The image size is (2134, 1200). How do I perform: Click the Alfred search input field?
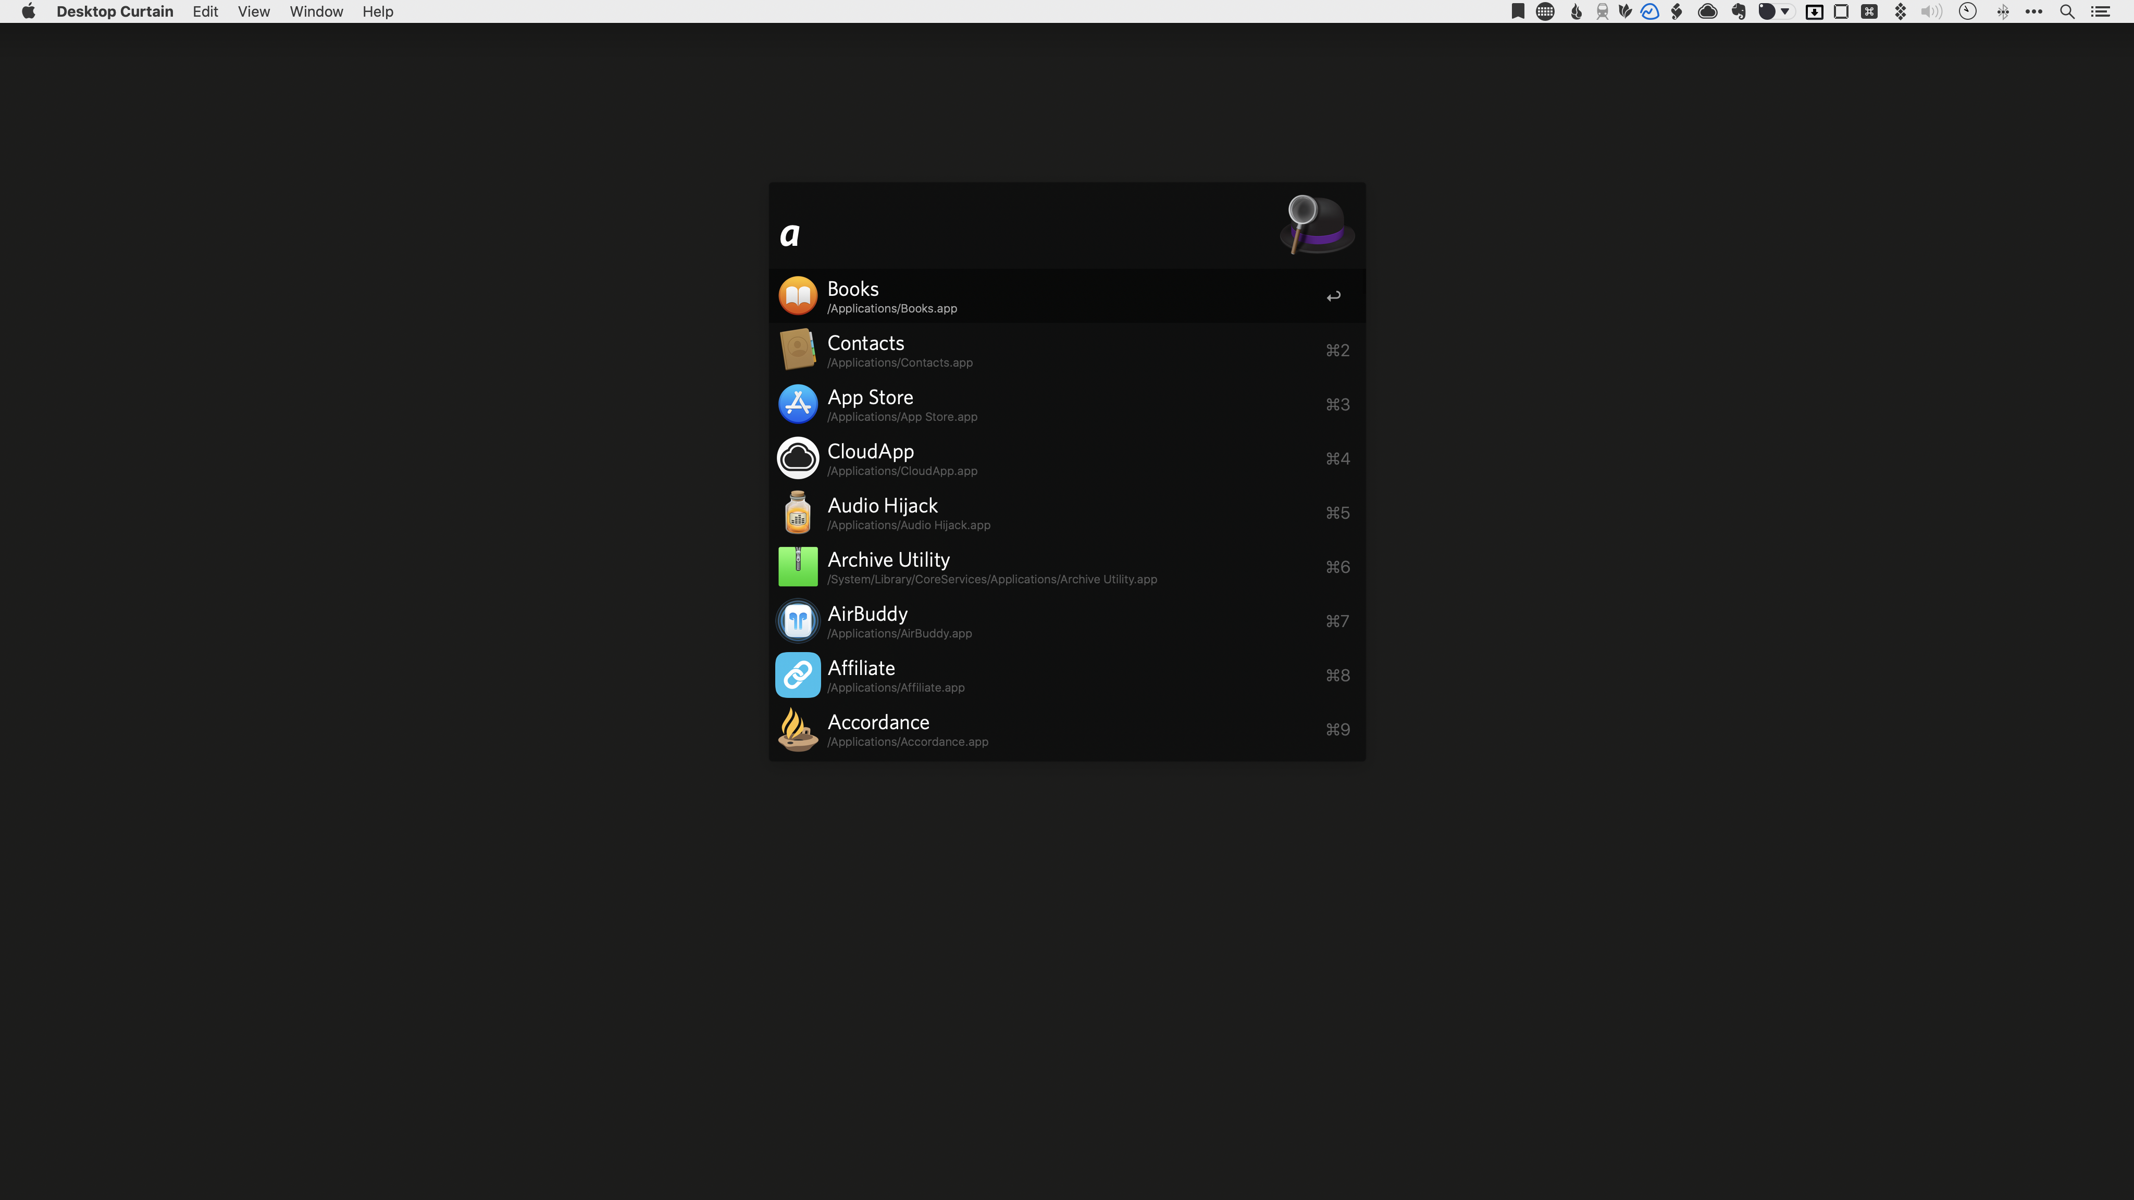click(x=1023, y=233)
